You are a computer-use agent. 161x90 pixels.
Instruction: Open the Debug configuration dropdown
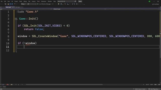[x=24, y=4]
